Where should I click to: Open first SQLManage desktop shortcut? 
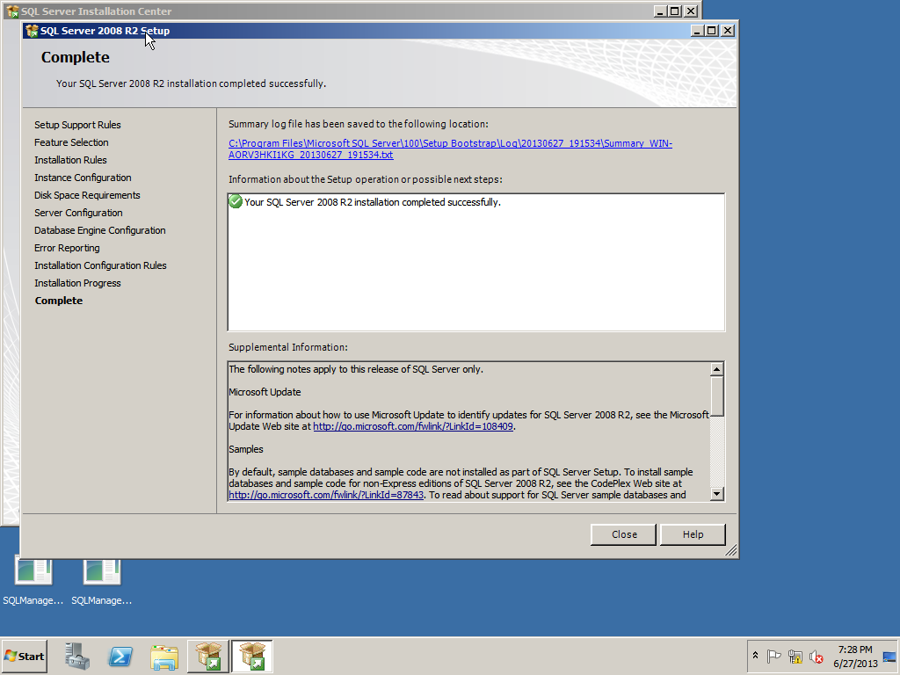point(33,581)
